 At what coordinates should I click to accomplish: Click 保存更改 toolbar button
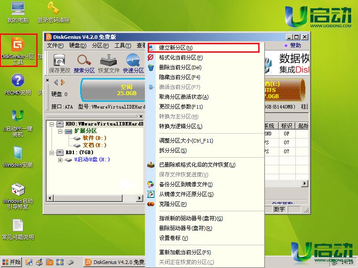(x=60, y=63)
